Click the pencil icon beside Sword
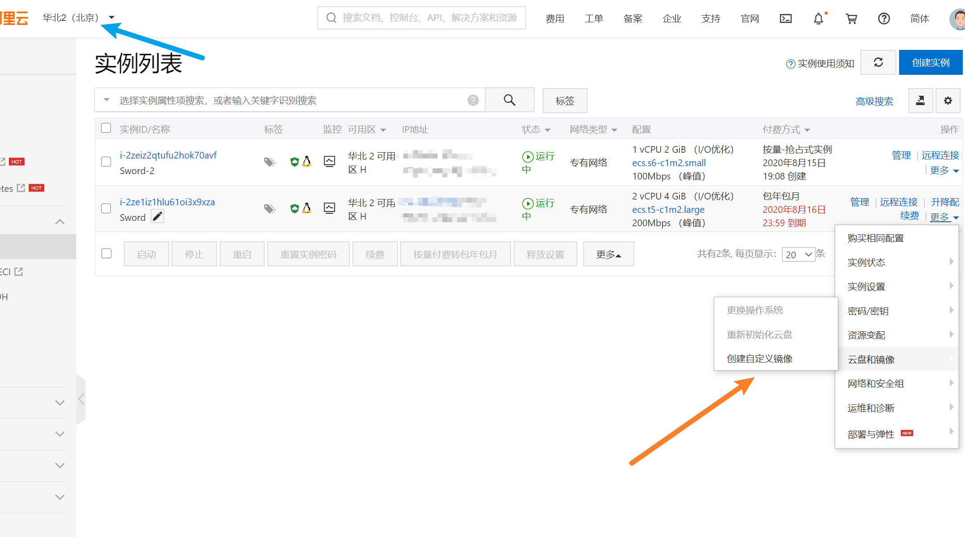Image resolution: width=965 pixels, height=537 pixels. [x=157, y=216]
